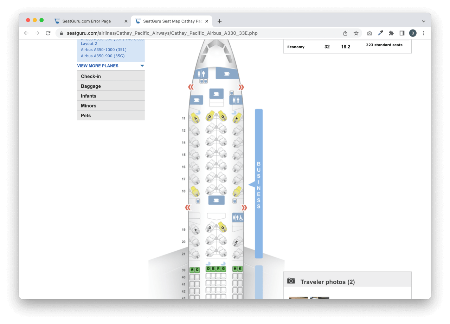Image resolution: width=450 pixels, height=324 pixels.
Task: Open Airbus A350-900 (35G) seat map link
Action: click(103, 56)
